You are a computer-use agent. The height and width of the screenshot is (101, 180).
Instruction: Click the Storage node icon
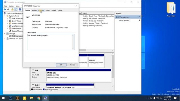coord(8,33)
